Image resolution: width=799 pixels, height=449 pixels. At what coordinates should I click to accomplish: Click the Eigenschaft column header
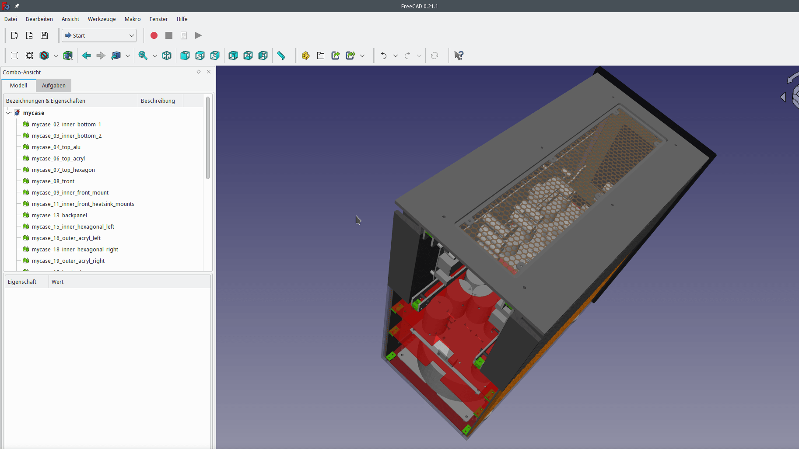pos(27,282)
